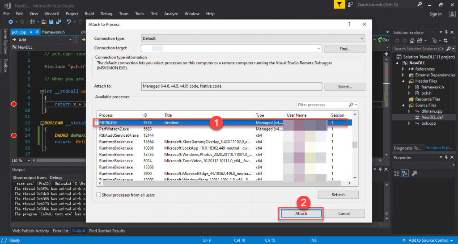Enable Show processes from all users

[x=99, y=195]
